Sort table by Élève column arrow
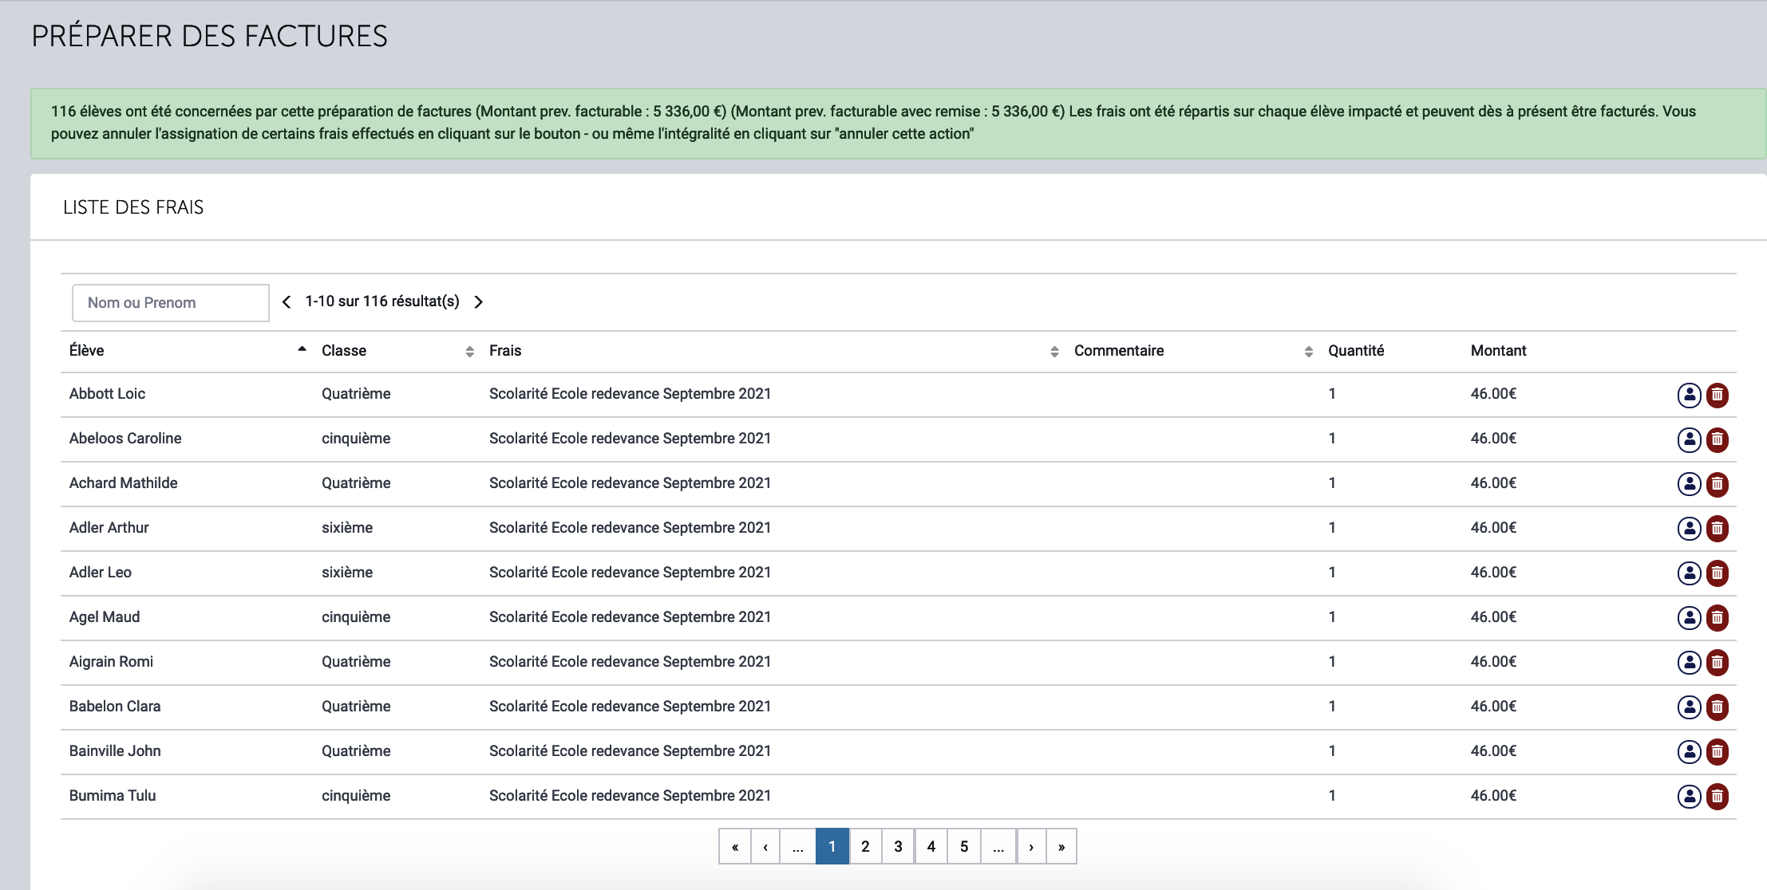Screen dimensions: 1767x890 point(302,349)
